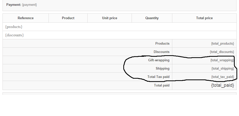Image resolution: width=239 pixels, height=116 pixels.
Task: Click the {products} placeholder row
Action: click(x=14, y=27)
